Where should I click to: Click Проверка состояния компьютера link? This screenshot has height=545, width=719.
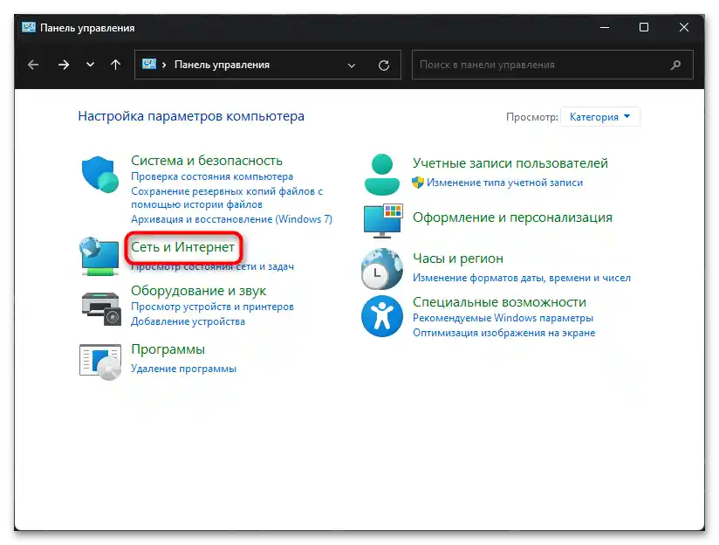tap(212, 176)
